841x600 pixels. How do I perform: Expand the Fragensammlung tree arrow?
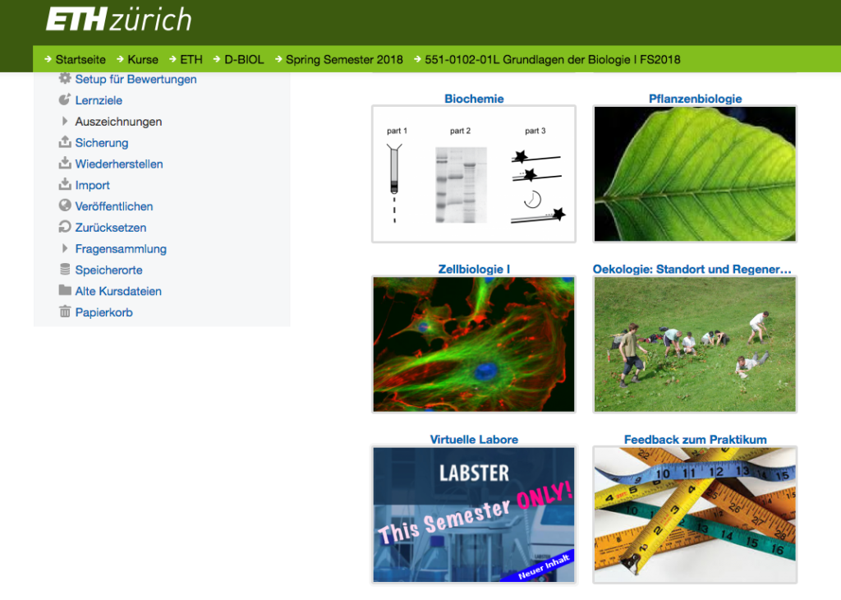[65, 248]
